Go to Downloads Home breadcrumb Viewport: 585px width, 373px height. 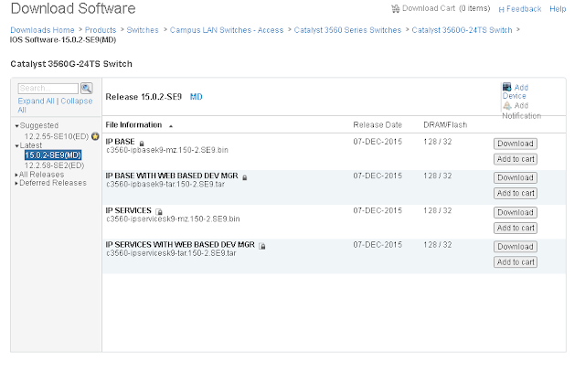[x=42, y=30]
